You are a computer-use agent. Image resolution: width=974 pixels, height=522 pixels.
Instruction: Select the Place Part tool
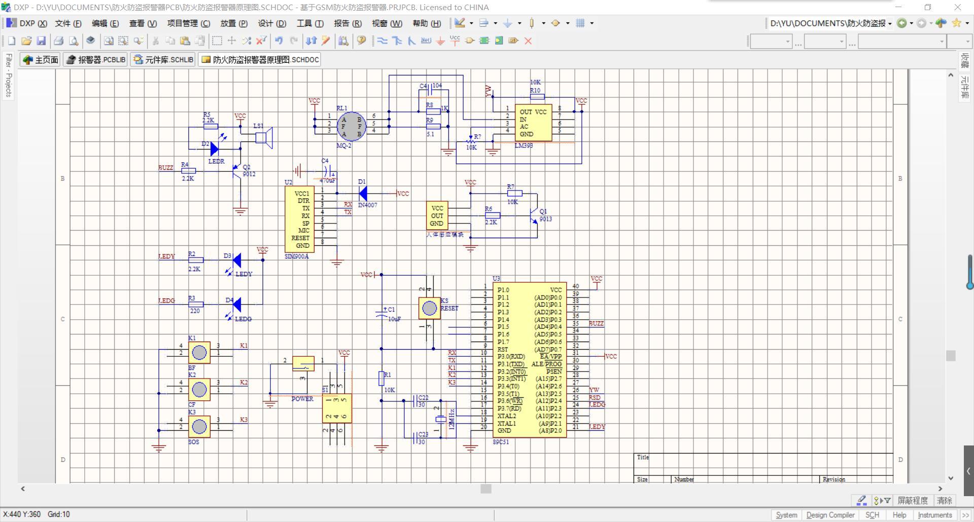click(x=470, y=41)
